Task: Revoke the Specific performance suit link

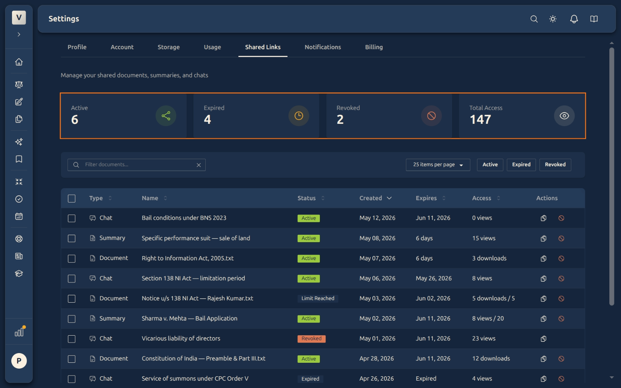Action: 561,238
